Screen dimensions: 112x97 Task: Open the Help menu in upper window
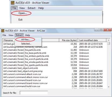(x=41, y=8)
